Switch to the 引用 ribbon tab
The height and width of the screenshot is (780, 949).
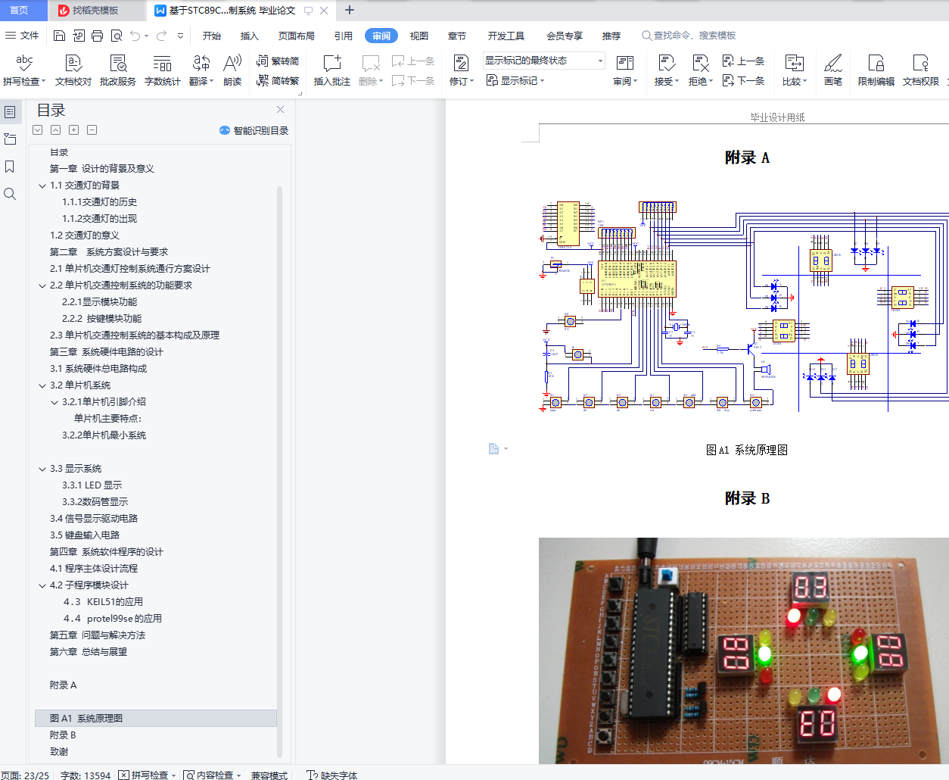[344, 36]
